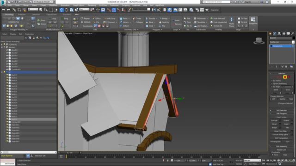Toggle the Angle Snap icon
The width and height of the screenshot is (296, 166).
[x=114, y=10]
